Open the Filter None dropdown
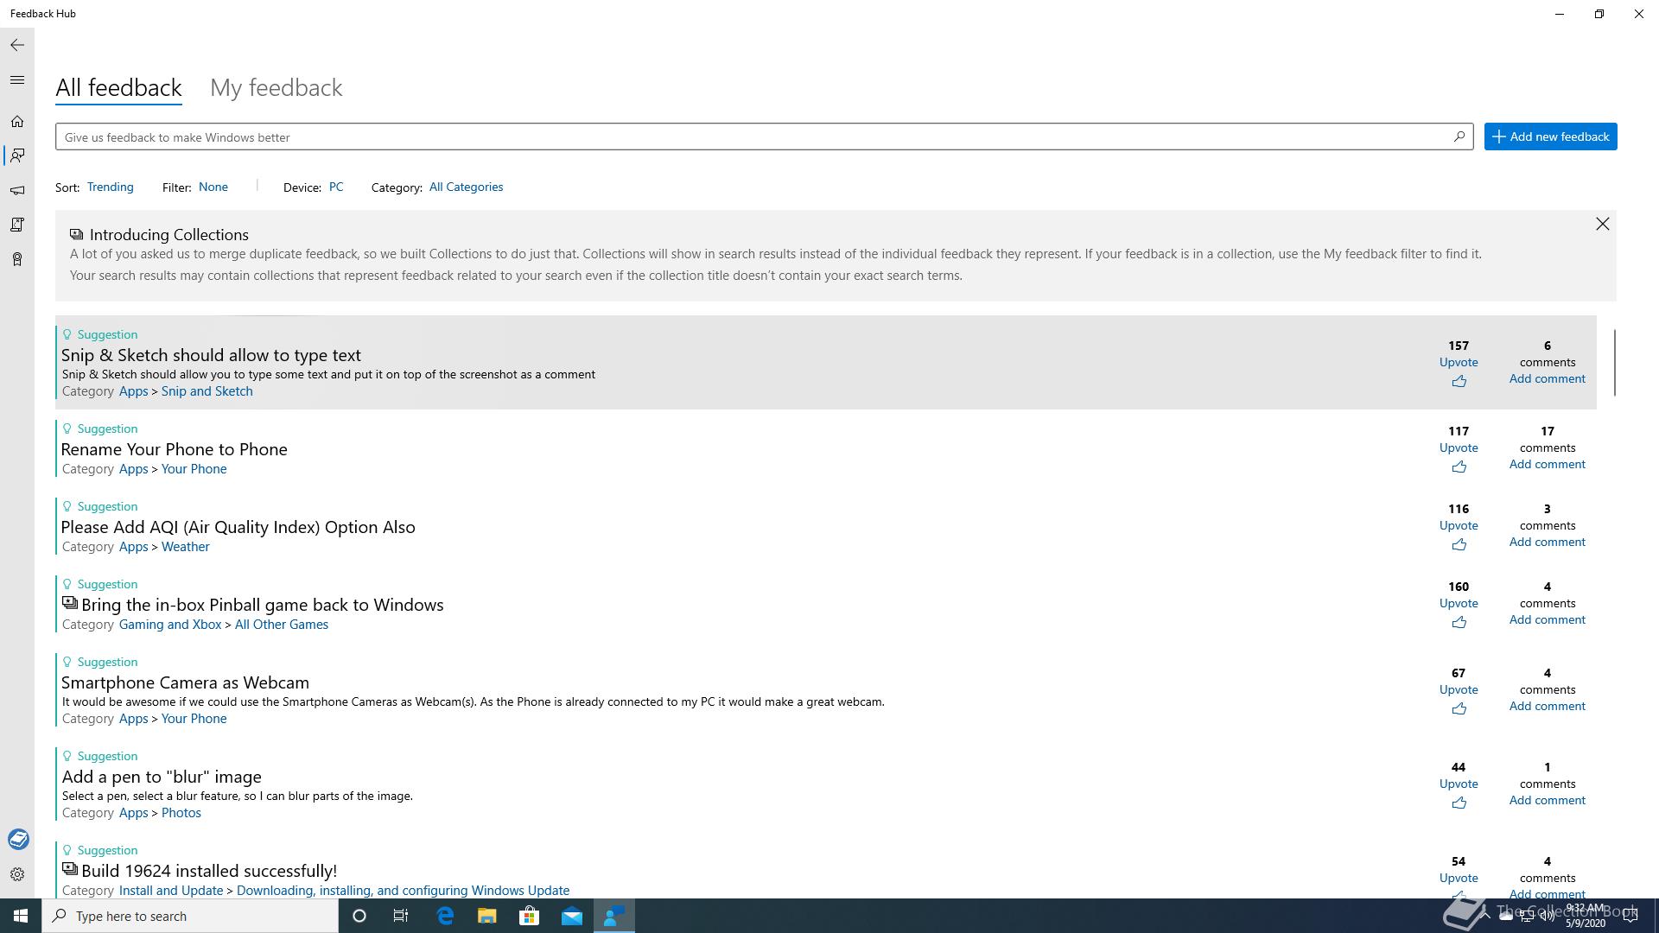Viewport: 1659px width, 933px height. pos(213,187)
